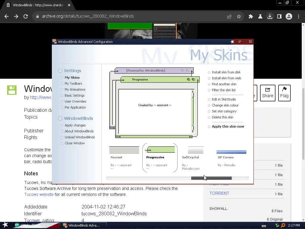Click Apply this skin now
The height and width of the screenshot is (229, 305).
228,126
